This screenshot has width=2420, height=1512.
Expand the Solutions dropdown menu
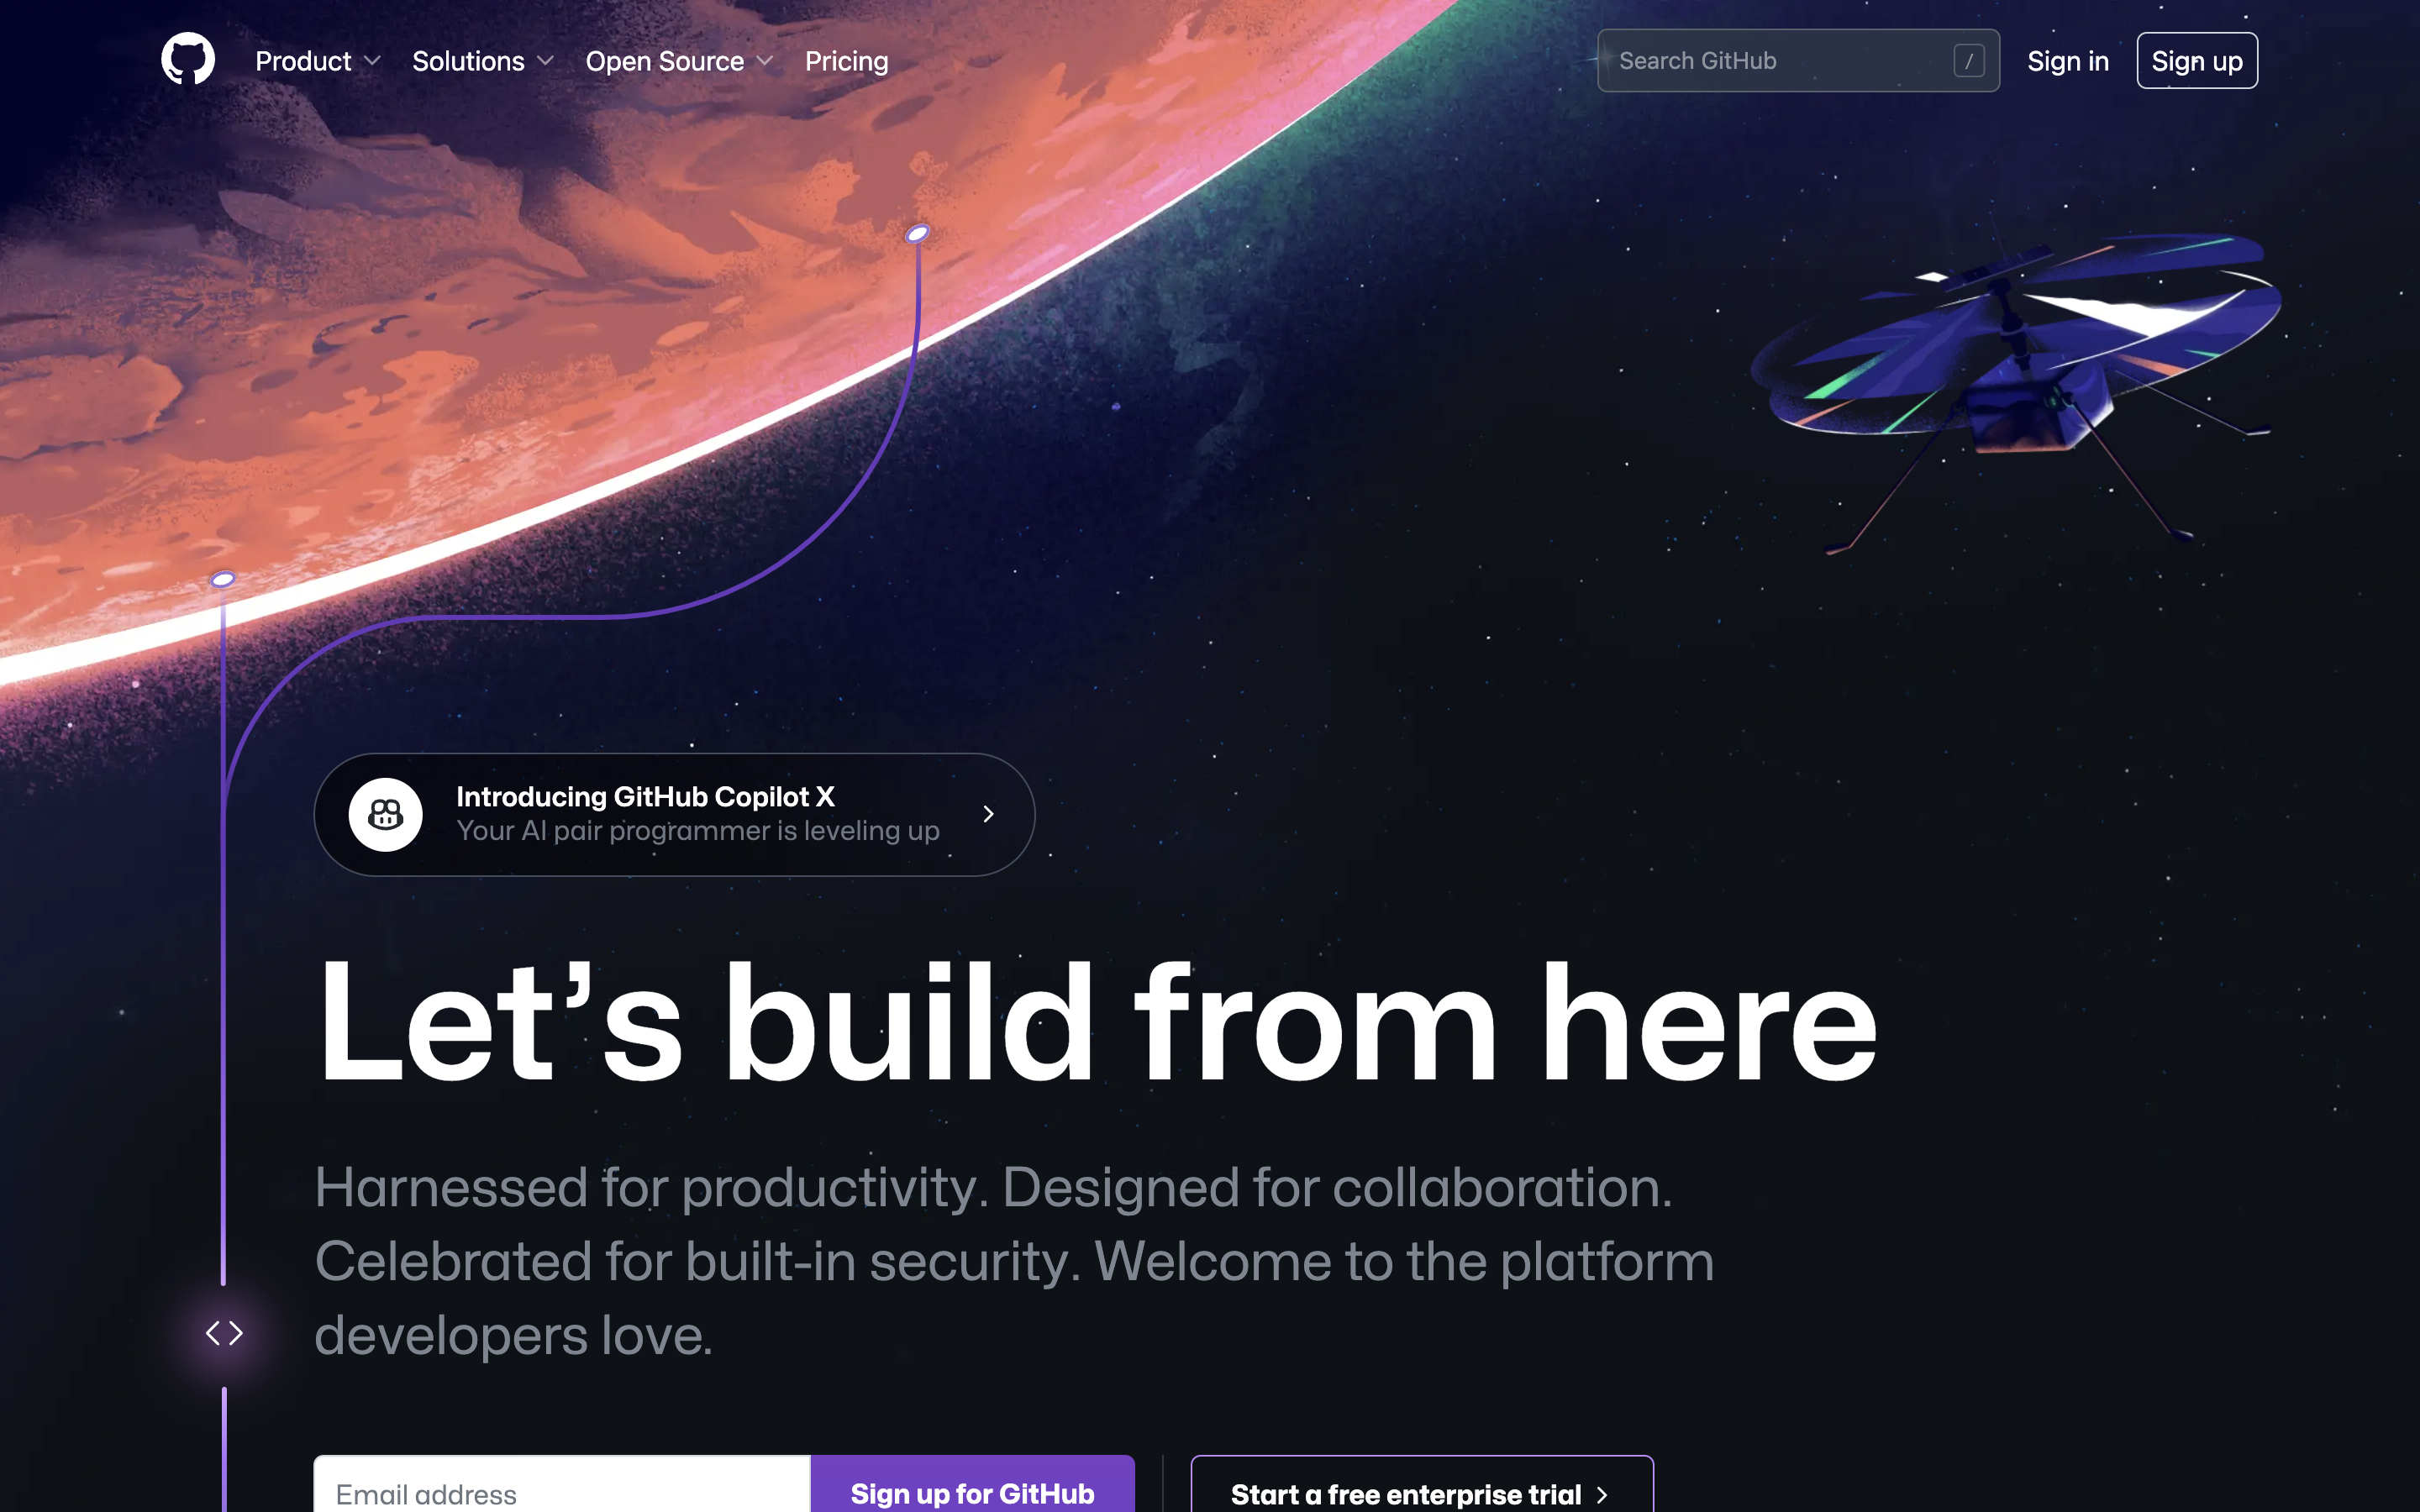[483, 61]
